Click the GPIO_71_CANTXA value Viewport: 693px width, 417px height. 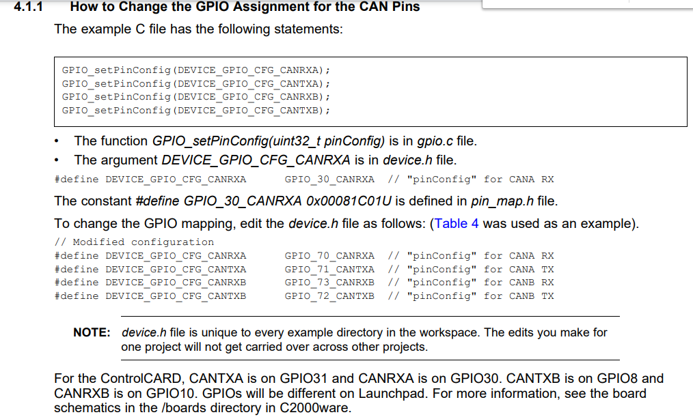coord(329,270)
